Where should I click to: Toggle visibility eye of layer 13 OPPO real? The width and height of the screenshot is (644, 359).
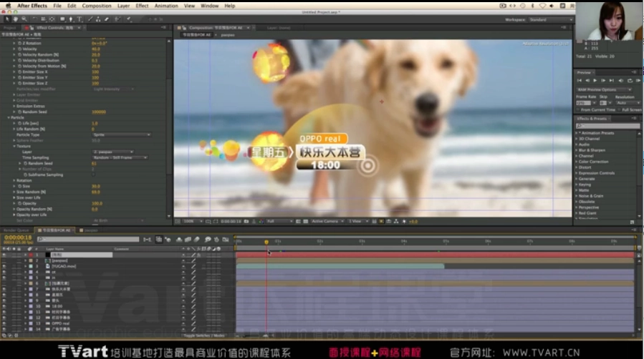point(4,323)
